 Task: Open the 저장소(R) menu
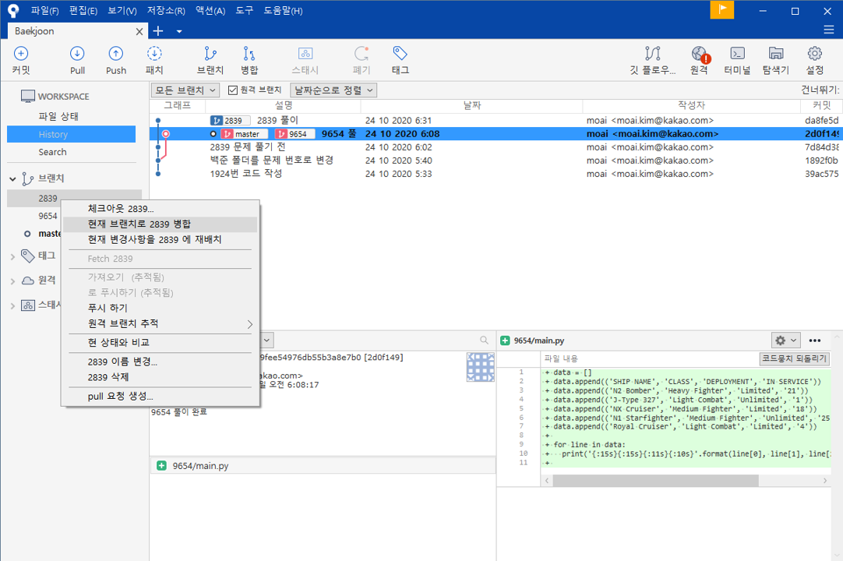coord(166,11)
